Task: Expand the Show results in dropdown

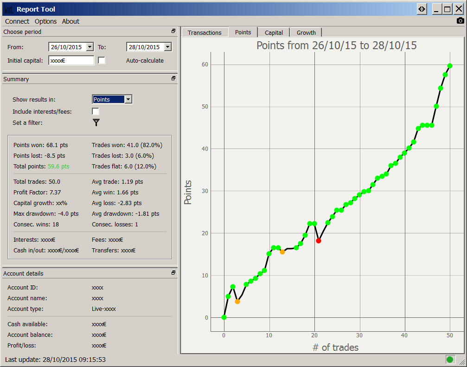Action: [x=128, y=99]
